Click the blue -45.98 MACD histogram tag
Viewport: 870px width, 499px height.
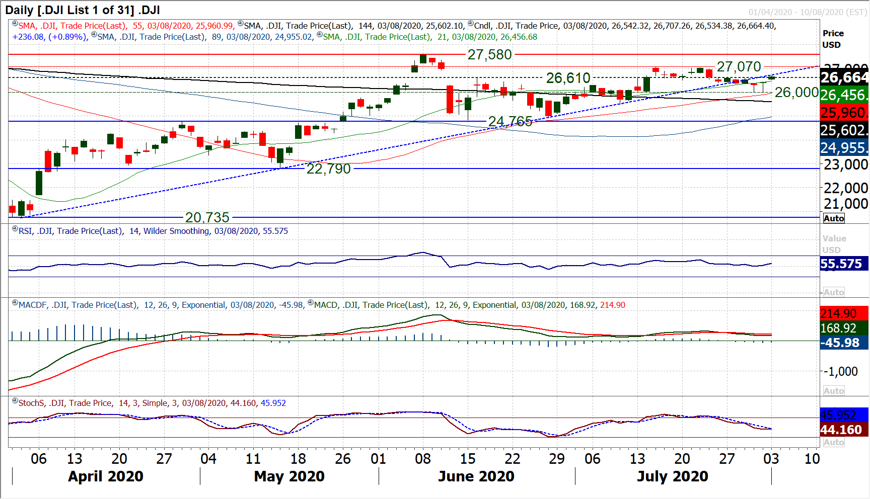[x=844, y=343]
